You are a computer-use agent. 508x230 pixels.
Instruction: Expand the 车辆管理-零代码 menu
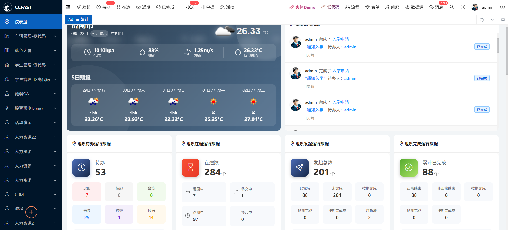[x=31, y=36]
